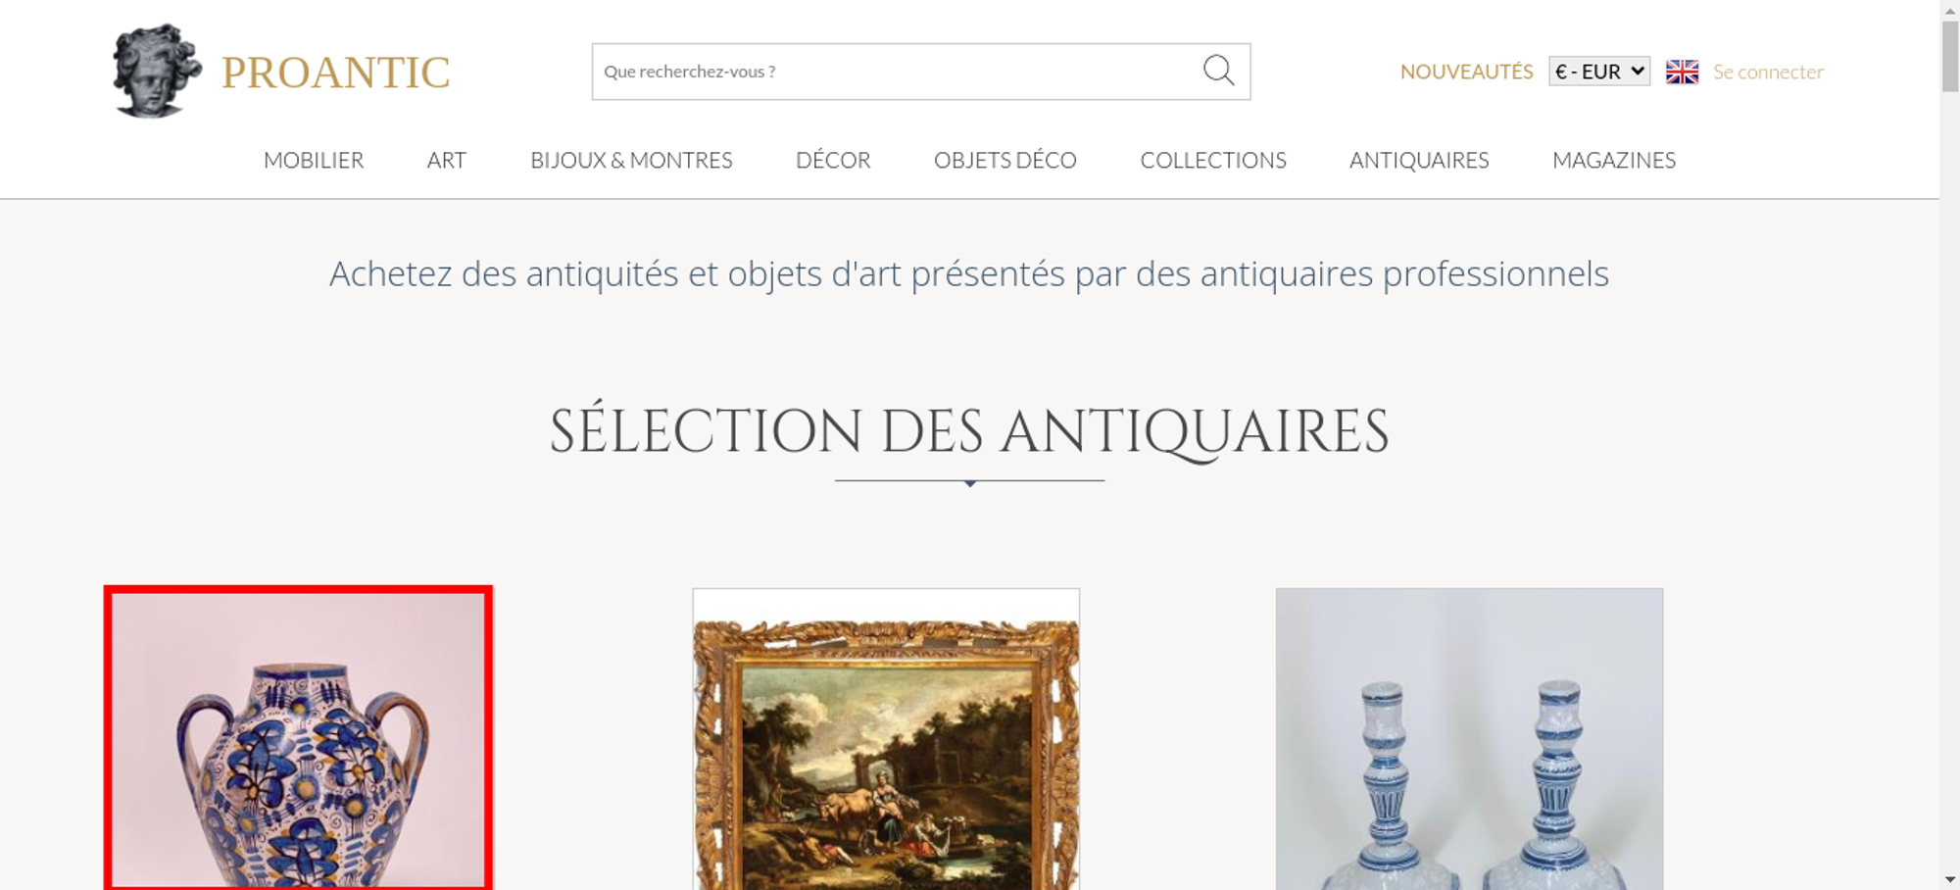
Task: Switch language via the UK flag icon
Action: pos(1682,72)
